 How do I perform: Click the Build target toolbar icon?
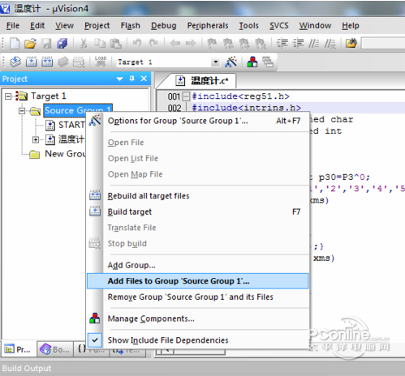pos(31,62)
